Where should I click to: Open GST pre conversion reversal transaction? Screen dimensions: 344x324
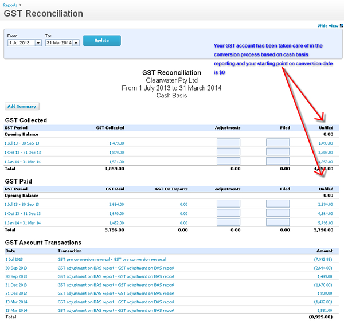[x=112, y=259]
